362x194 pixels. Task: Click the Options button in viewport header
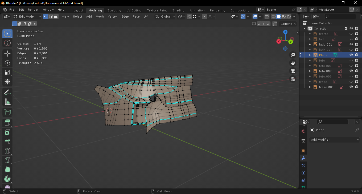(288, 24)
